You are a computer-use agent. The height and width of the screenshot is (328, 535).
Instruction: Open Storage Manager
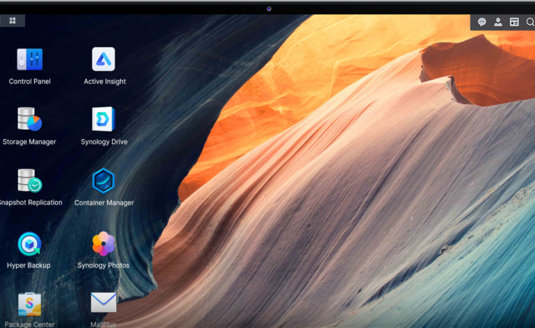30,119
